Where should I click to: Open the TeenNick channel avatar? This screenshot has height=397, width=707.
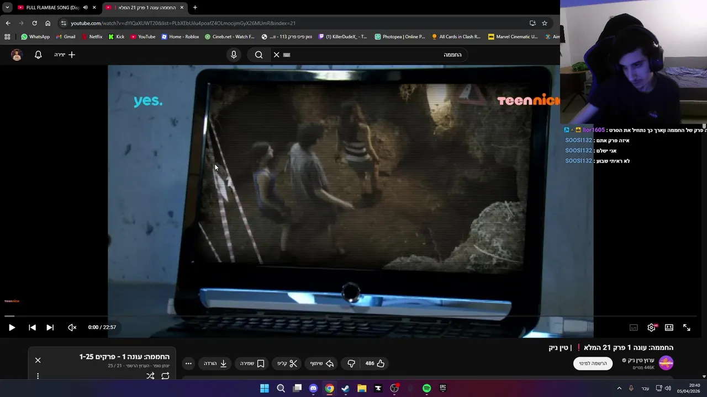pos(666,363)
